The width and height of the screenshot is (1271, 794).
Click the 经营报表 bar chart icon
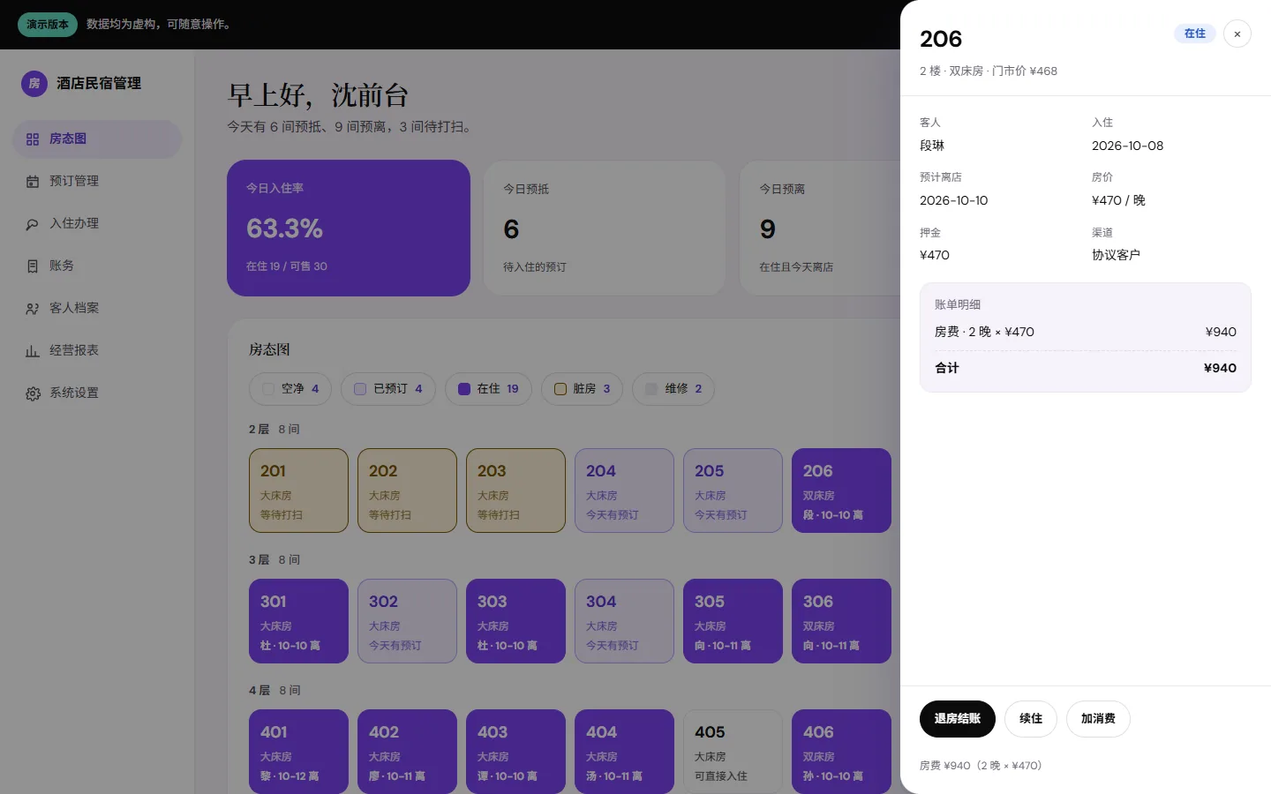[33, 351]
